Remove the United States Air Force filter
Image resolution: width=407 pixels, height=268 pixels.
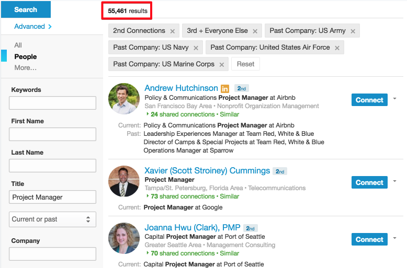tap(337, 48)
